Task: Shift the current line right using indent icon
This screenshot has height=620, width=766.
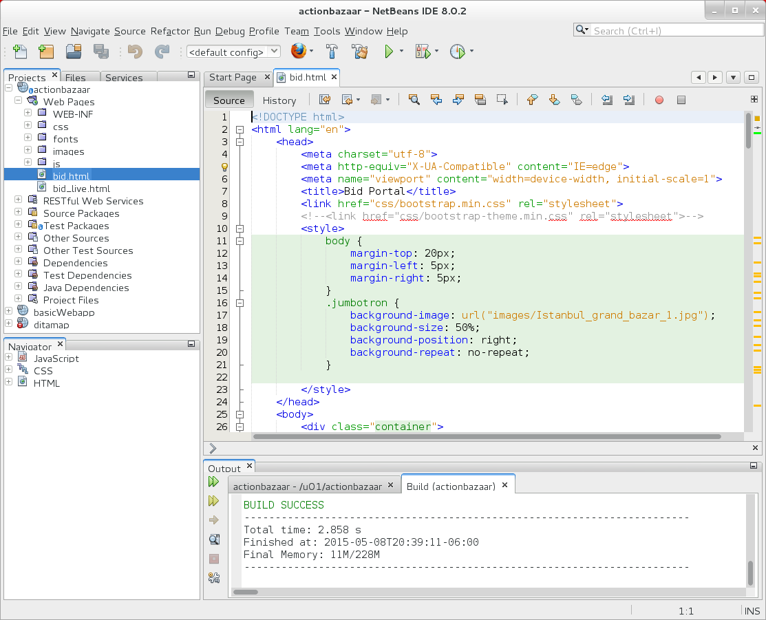Action: tap(629, 100)
